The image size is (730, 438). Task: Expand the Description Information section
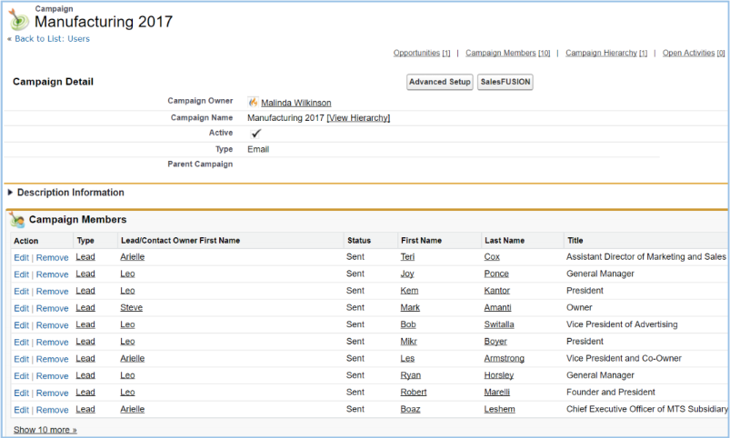(11, 193)
